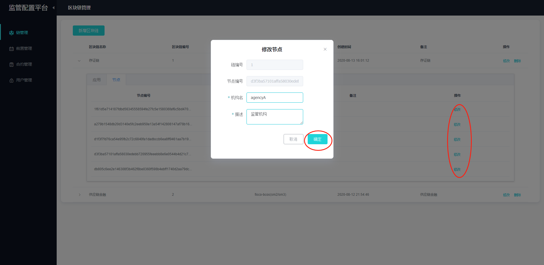Click the 节点编号 column header
The image size is (544, 265).
pyautogui.click(x=144, y=96)
